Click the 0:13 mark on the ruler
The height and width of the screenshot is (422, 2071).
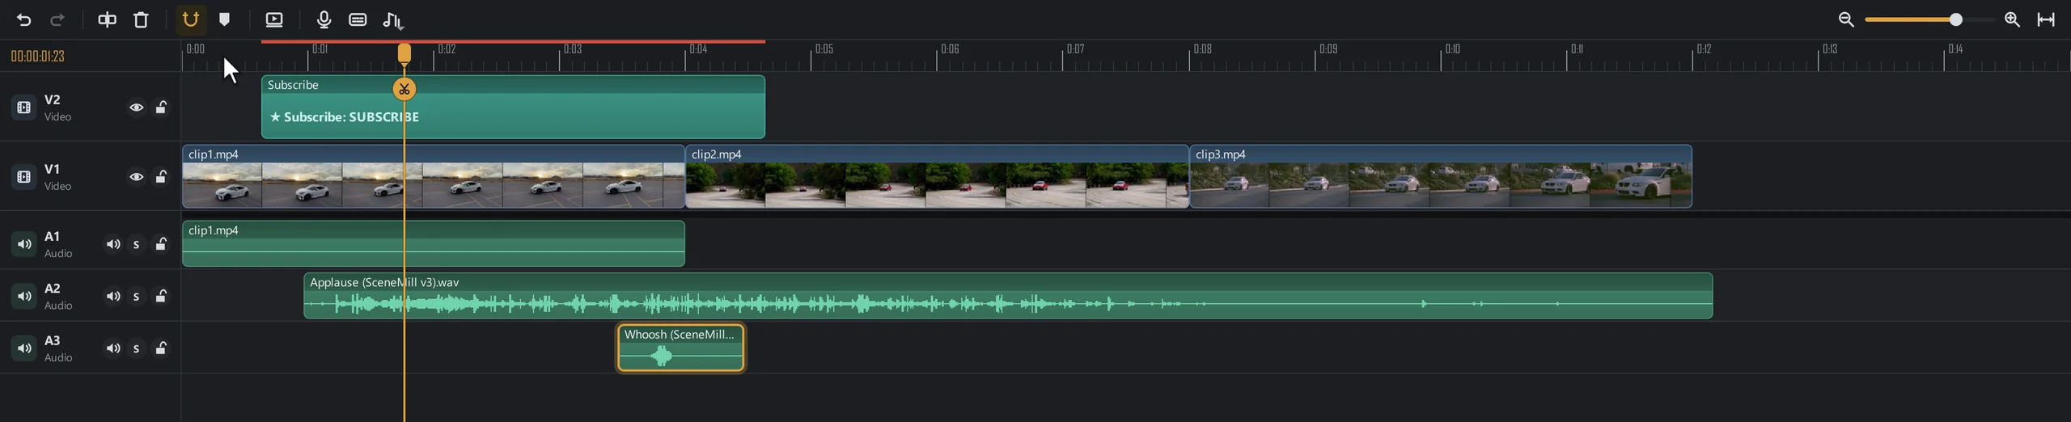pos(1830,49)
